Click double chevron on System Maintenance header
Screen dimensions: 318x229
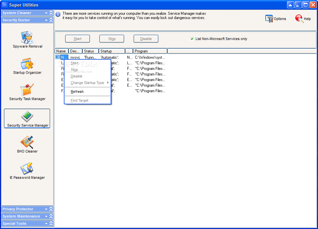tap(51, 216)
